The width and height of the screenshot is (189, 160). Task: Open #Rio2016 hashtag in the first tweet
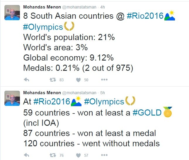(145, 16)
